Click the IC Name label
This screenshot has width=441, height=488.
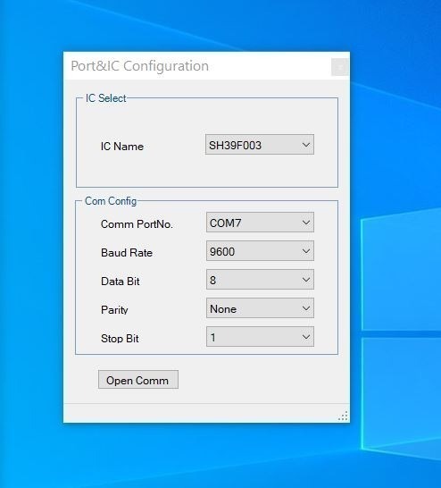121,147
